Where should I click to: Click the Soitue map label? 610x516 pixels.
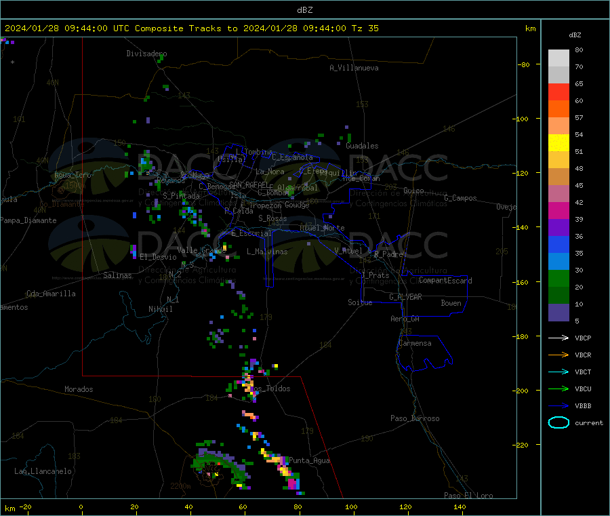[360, 302]
